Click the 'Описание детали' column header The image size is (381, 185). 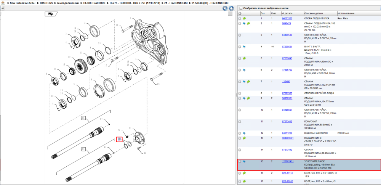(320, 13)
